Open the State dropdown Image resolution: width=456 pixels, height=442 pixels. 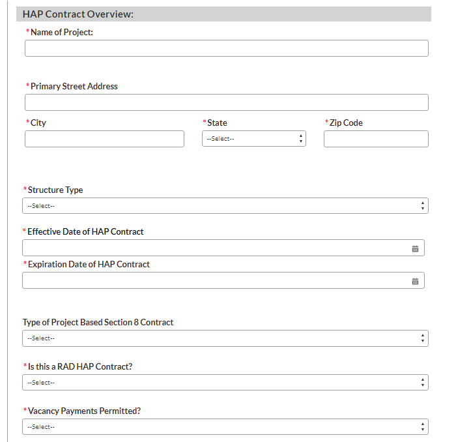click(x=253, y=139)
